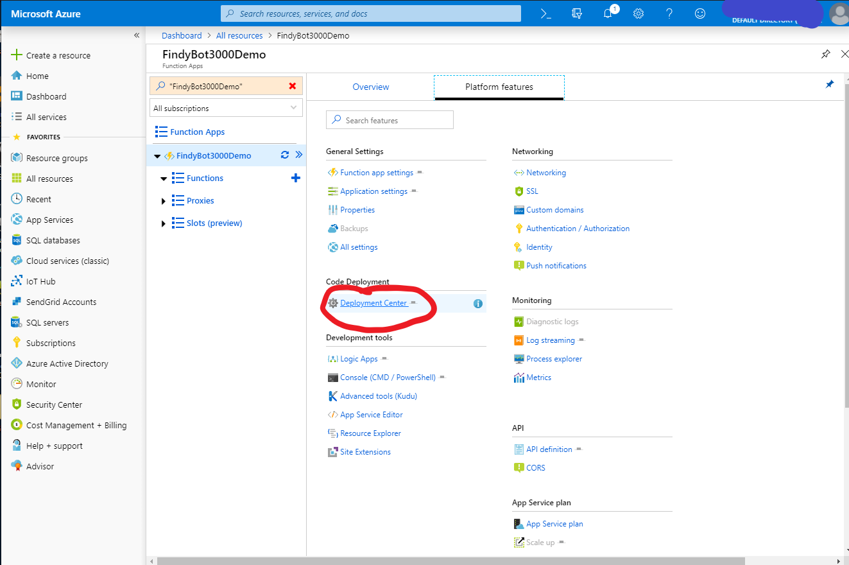849x565 pixels.
Task: Expand the Slots (preview) node
Action: pos(164,223)
